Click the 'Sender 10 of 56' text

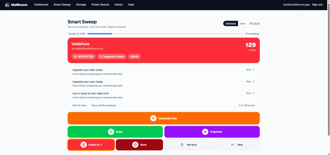point(77,34)
